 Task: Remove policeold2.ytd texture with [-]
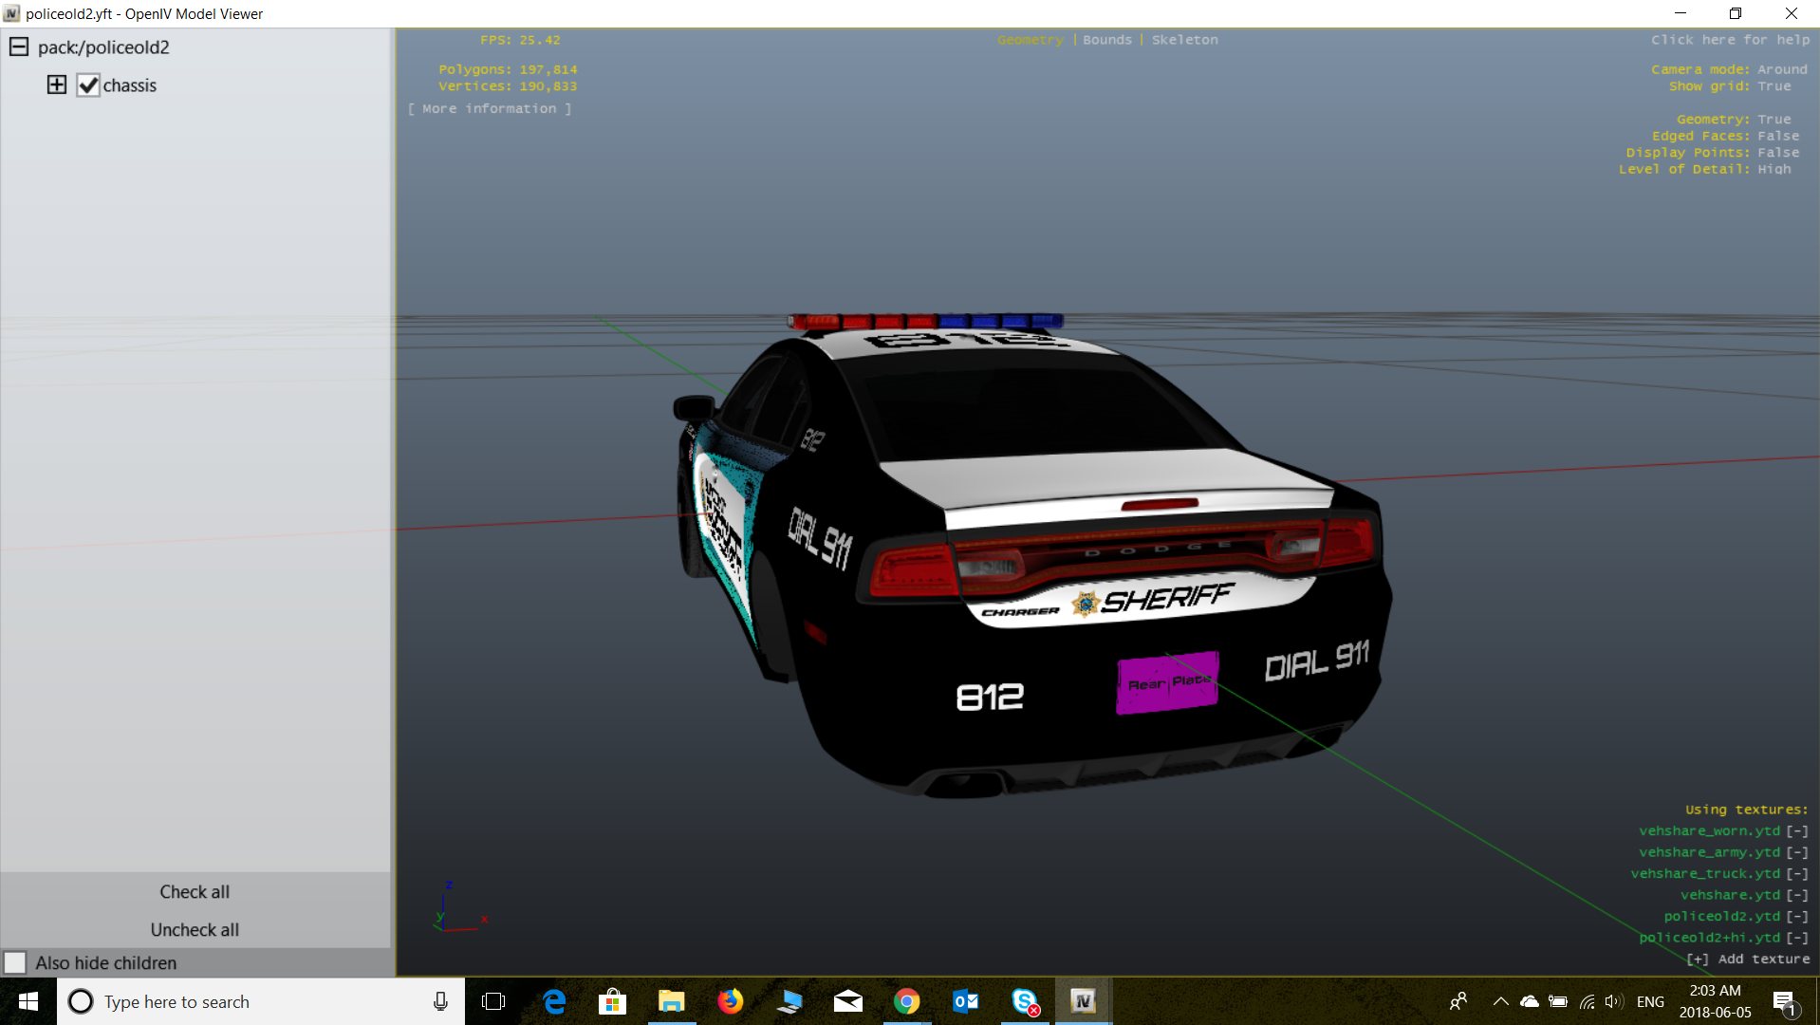(x=1797, y=917)
